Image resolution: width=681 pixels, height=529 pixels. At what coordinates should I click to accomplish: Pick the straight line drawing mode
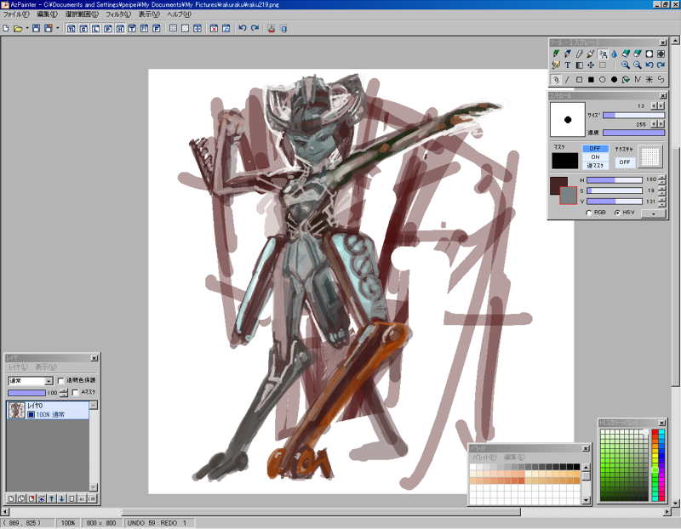tap(567, 79)
